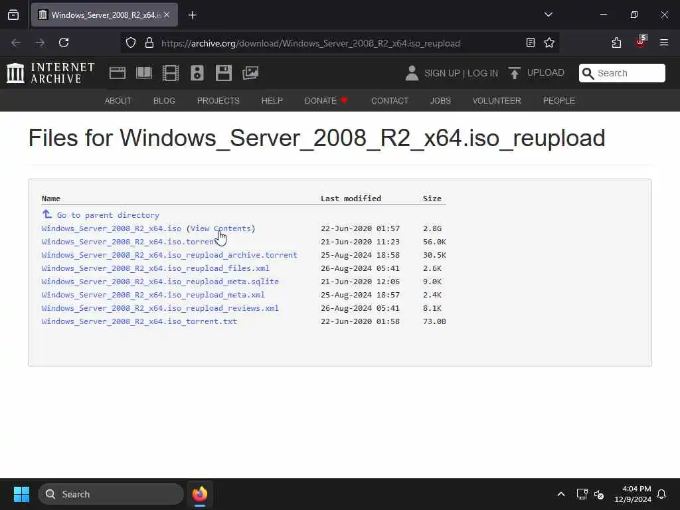
Task: Toggle reader view icon
Action: pos(531,43)
